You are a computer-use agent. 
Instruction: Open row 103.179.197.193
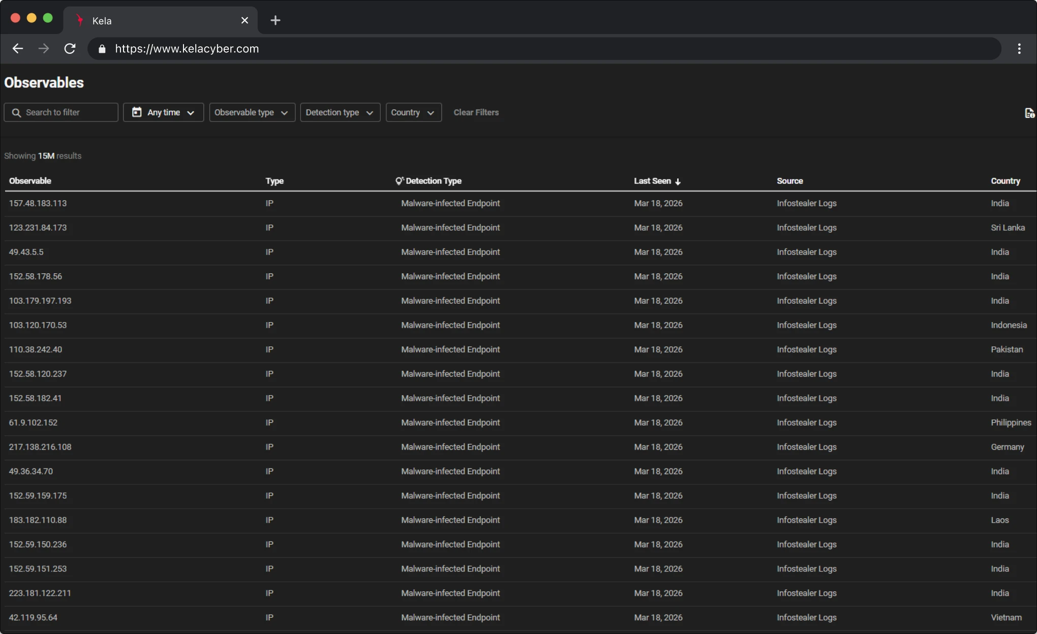[x=521, y=301]
